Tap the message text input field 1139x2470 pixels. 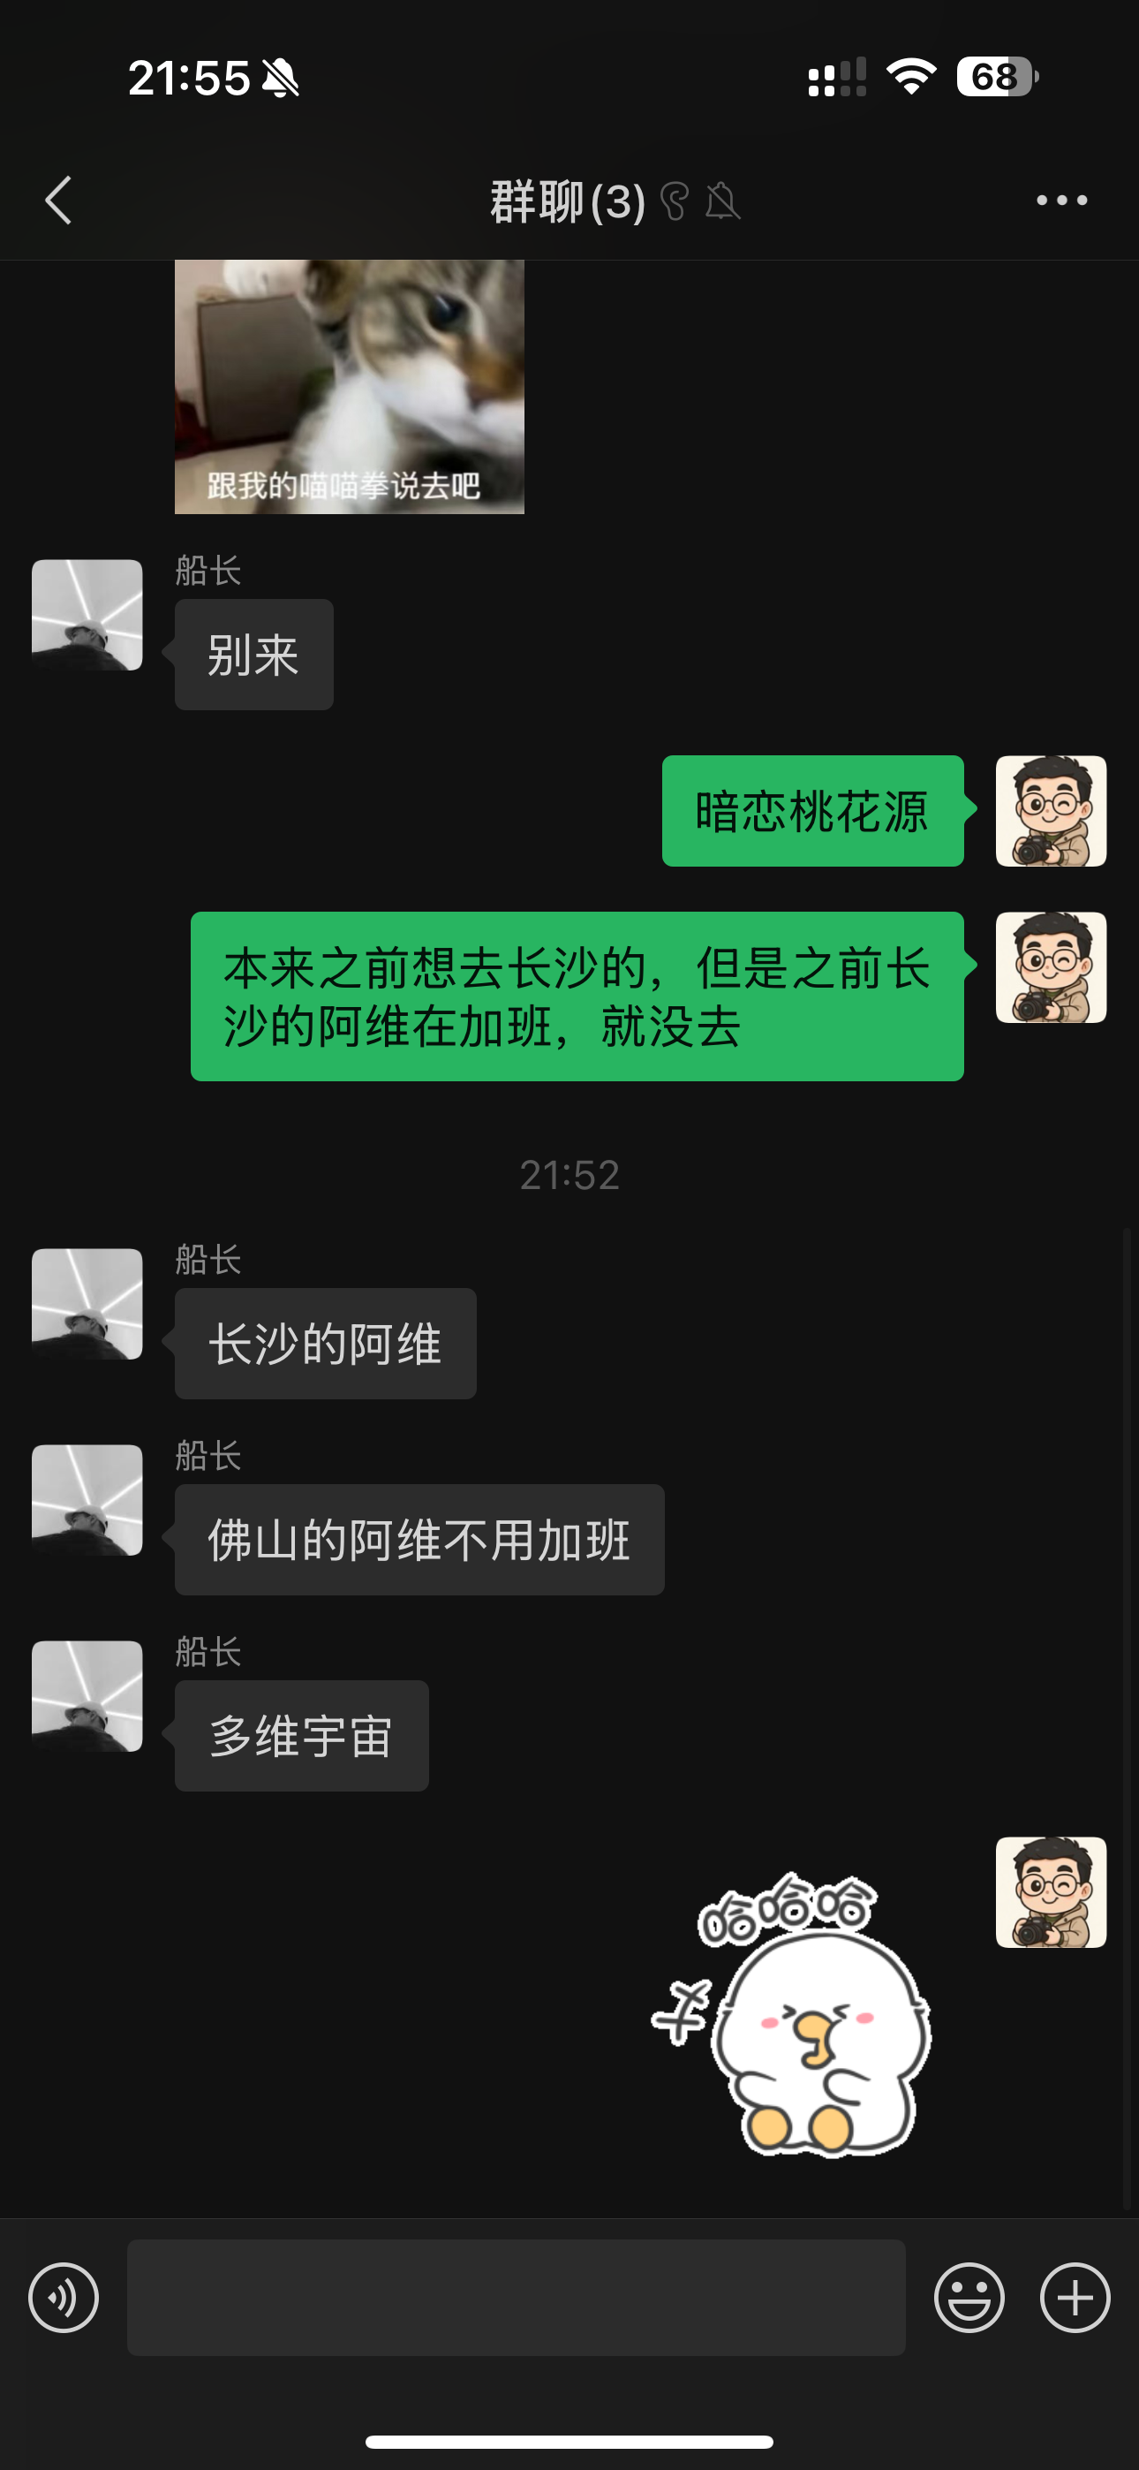coord(516,2298)
